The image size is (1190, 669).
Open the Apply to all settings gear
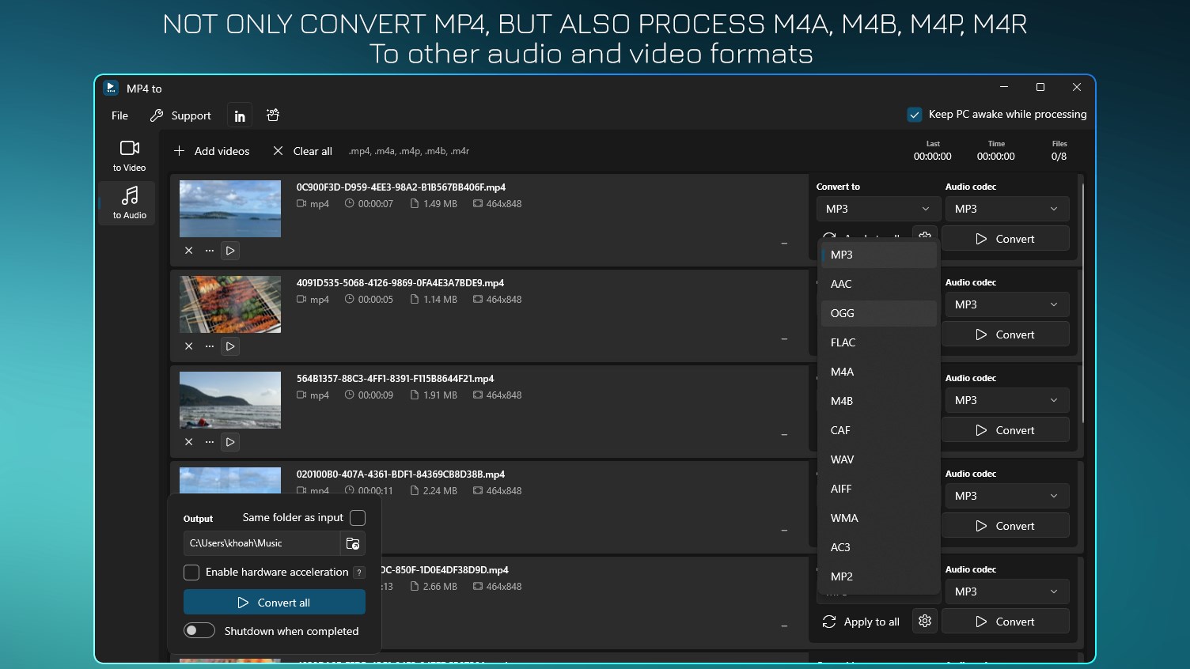[x=924, y=622]
